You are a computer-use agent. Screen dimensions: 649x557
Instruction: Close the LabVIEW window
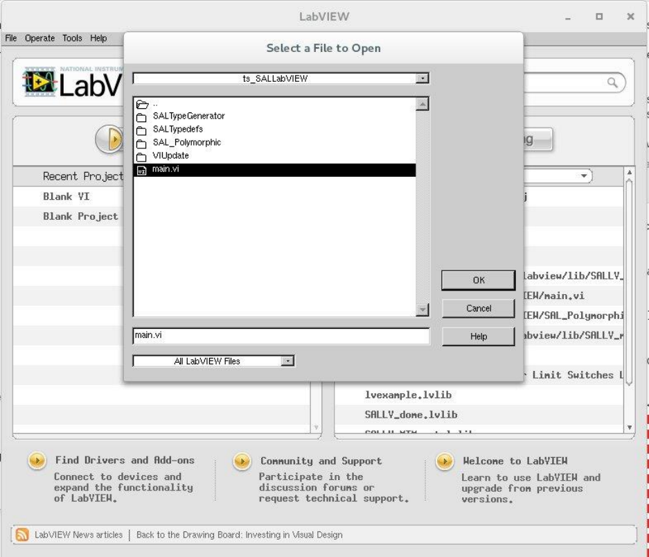click(630, 17)
